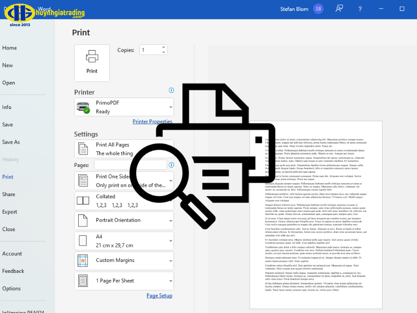
Task: Click the Page Setup link
Action: pyautogui.click(x=159, y=296)
